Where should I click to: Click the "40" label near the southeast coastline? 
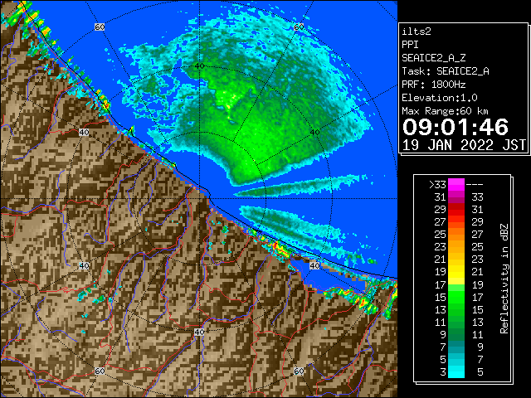click(x=315, y=265)
